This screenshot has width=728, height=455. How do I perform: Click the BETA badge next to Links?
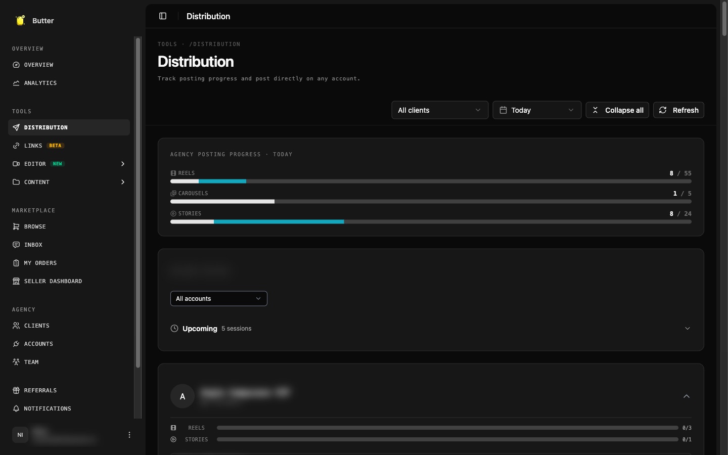(x=56, y=146)
